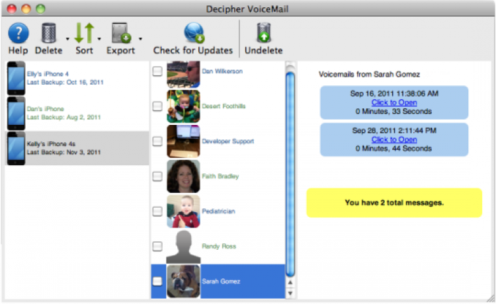Open the Delete dropdown arrow
Image resolution: width=496 pixels, height=304 pixels.
(68, 39)
